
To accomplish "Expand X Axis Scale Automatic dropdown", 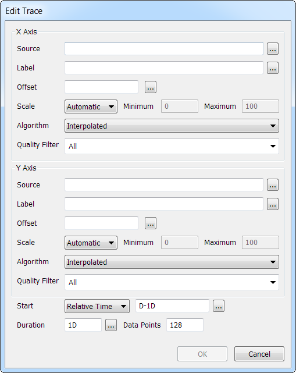I will pyautogui.click(x=91, y=106).
